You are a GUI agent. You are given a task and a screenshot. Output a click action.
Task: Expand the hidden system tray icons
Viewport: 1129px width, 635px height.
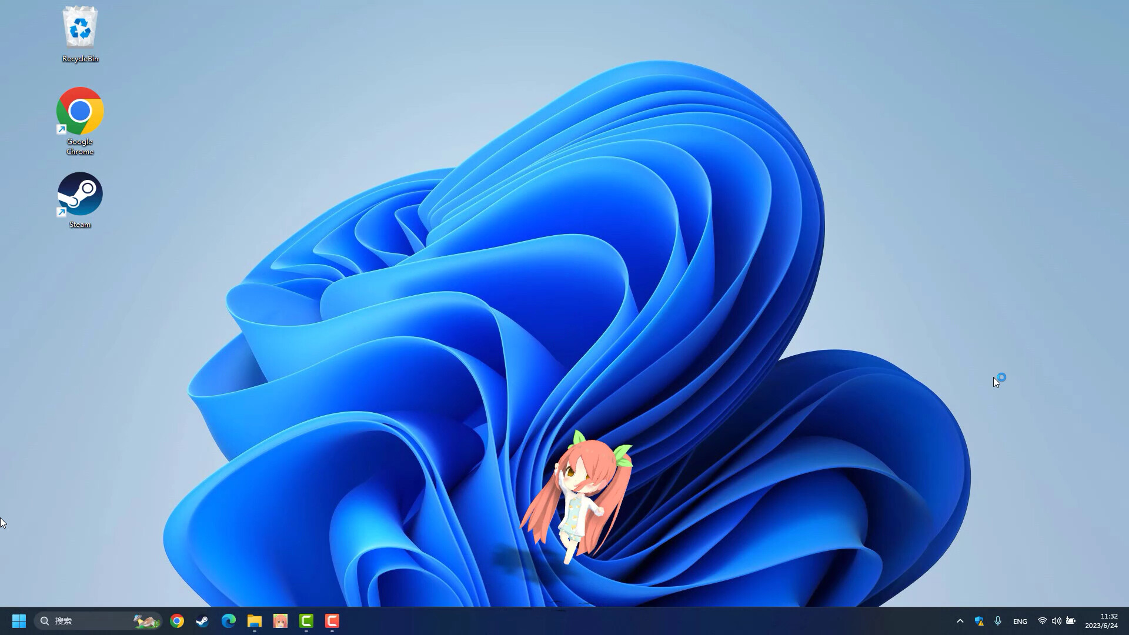(960, 621)
